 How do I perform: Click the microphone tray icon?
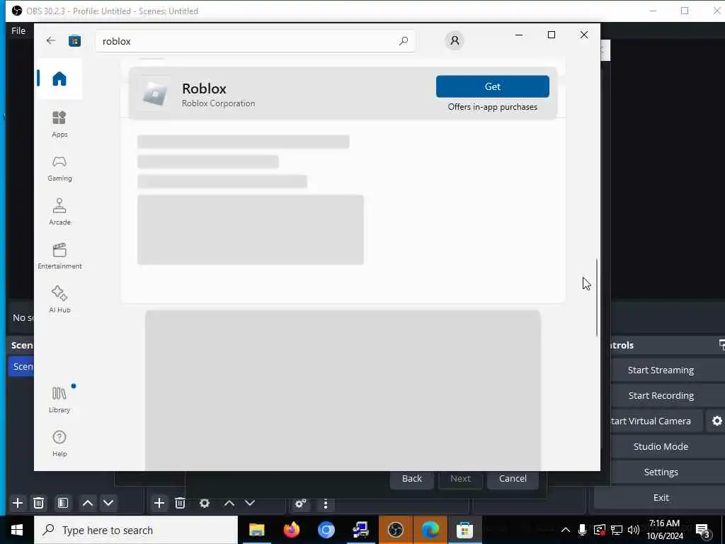click(x=582, y=530)
